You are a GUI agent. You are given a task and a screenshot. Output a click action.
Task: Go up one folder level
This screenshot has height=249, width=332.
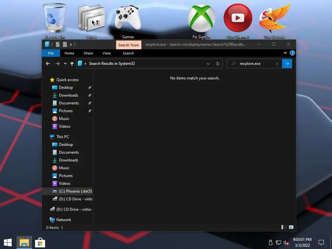click(72, 64)
